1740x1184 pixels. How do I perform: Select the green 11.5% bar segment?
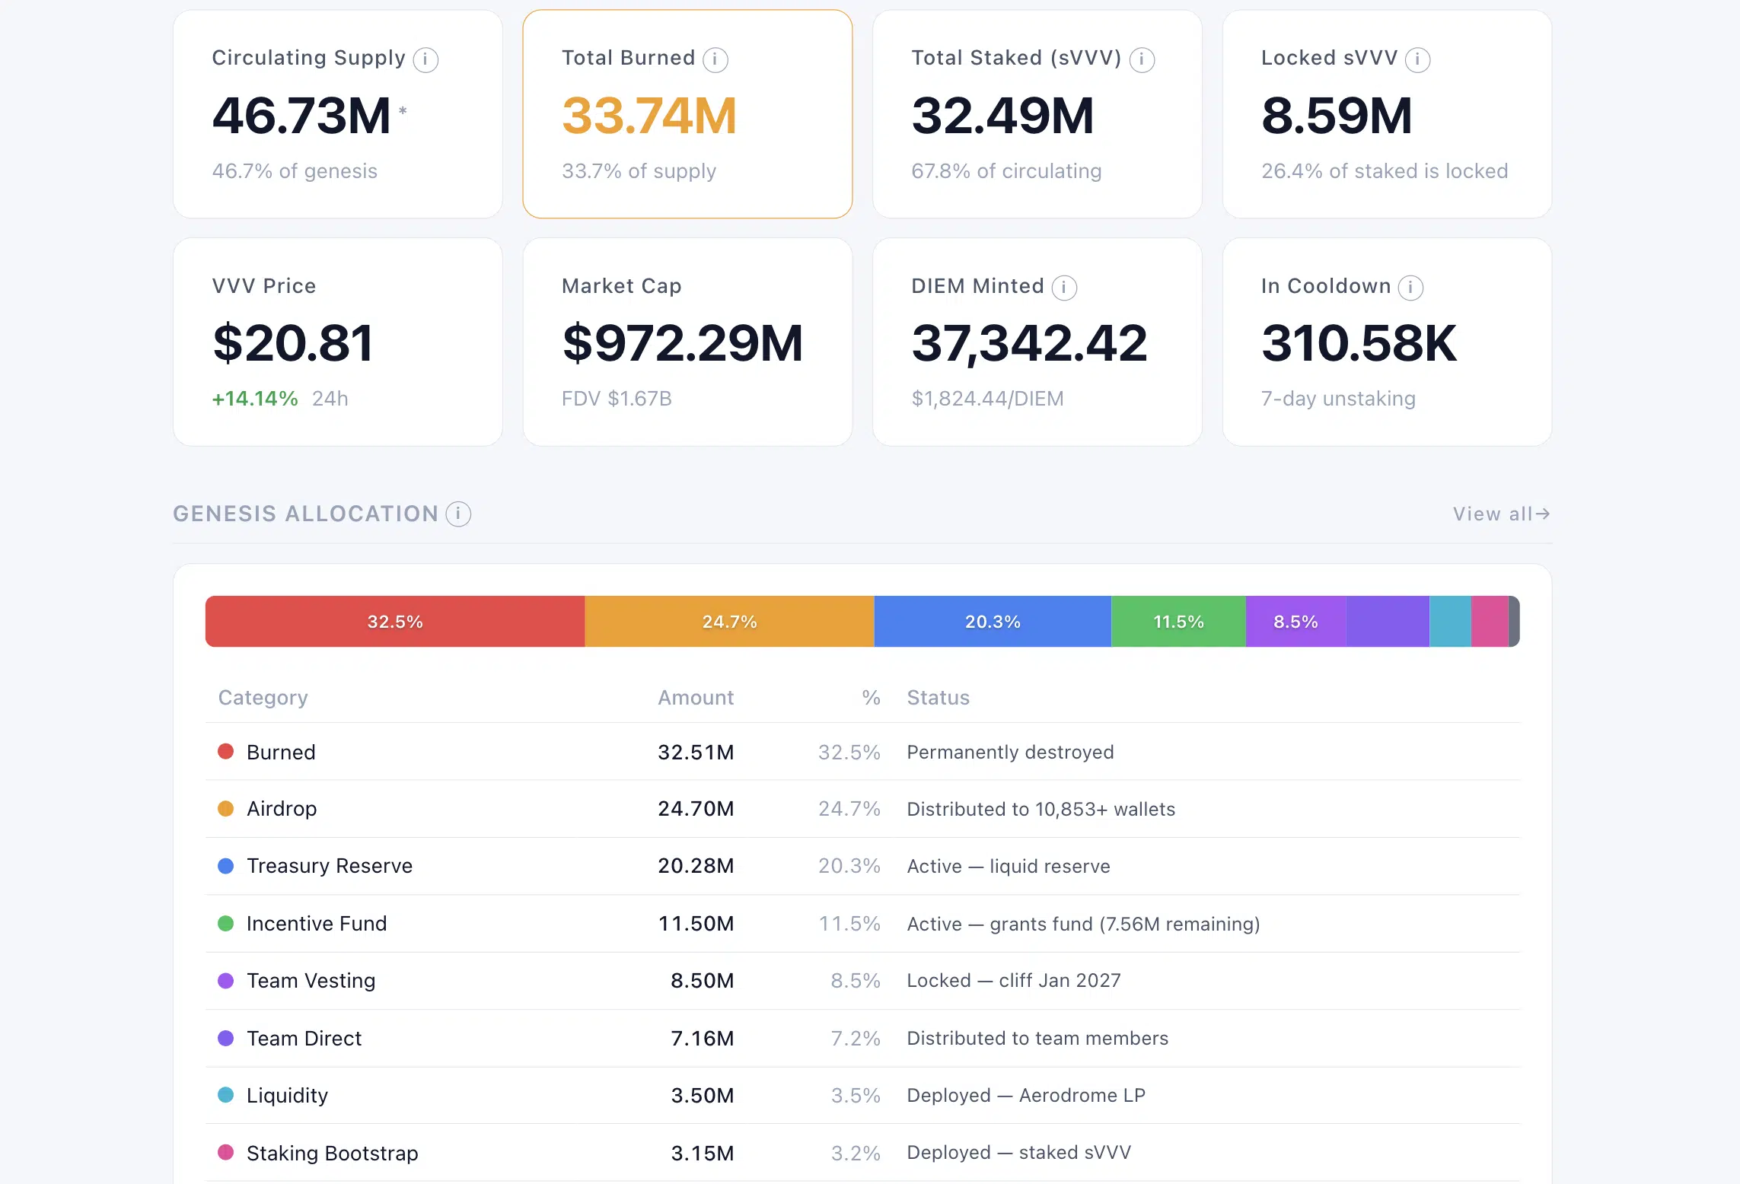tap(1178, 622)
